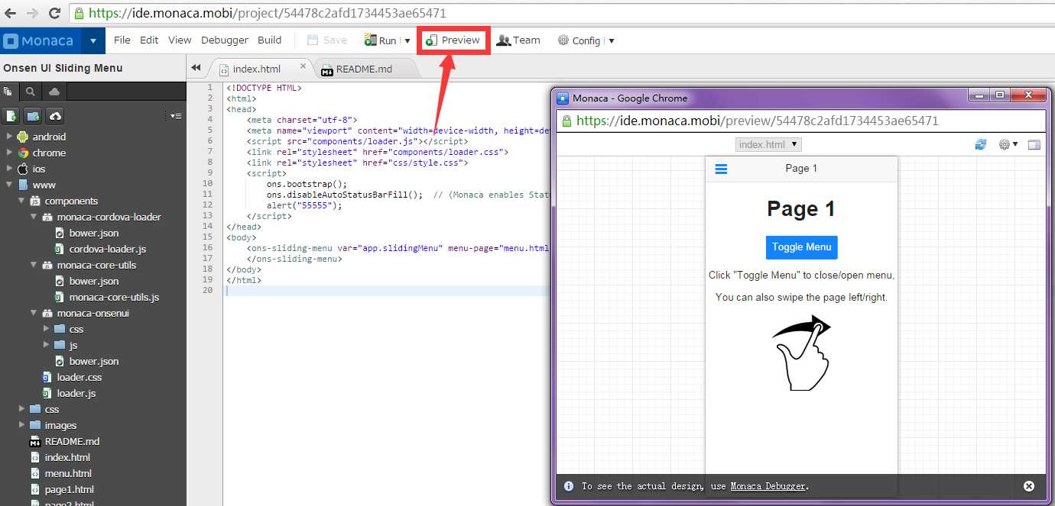1055x506 pixels.
Task: Expand the android folder
Action: tap(9, 137)
